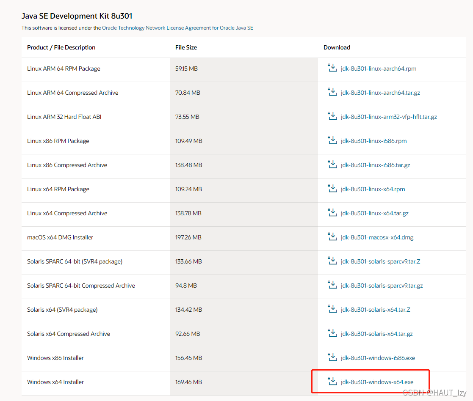Download jdk-8u301-linux-aarch64.tar.gz link
The height and width of the screenshot is (401, 473).
pos(380,93)
